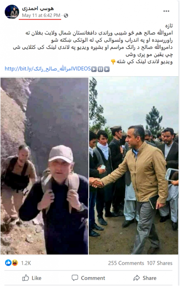Click the public globe audience icon

point(66,16)
